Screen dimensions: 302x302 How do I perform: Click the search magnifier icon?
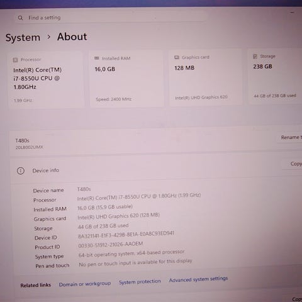click(x=20, y=18)
